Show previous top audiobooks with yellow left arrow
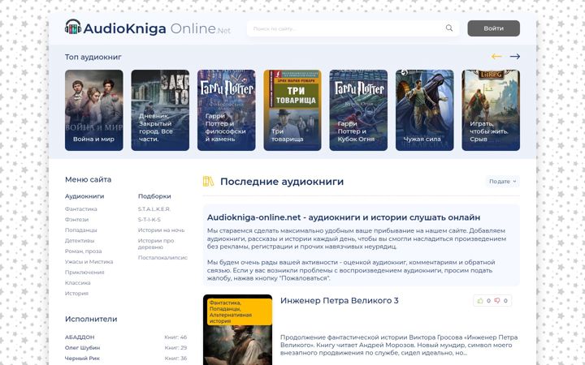This screenshot has width=585, height=365. [x=496, y=57]
